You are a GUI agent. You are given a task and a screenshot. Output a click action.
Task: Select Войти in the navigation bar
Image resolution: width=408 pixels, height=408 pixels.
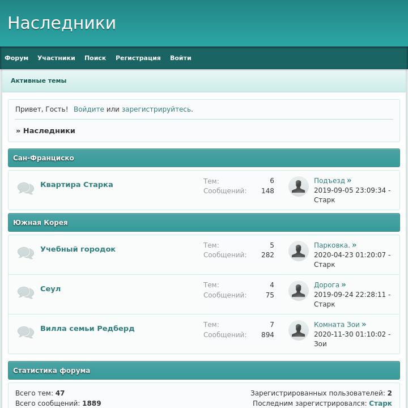click(181, 58)
